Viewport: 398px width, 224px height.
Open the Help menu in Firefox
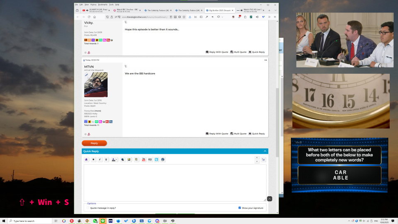117,5
